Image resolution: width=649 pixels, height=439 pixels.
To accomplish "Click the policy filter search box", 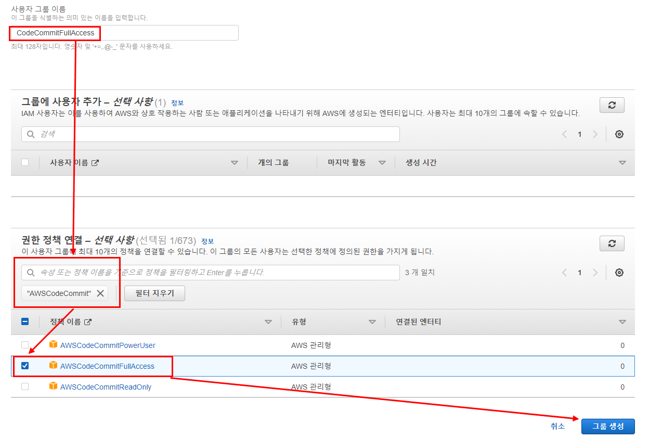I will pyautogui.click(x=211, y=273).
